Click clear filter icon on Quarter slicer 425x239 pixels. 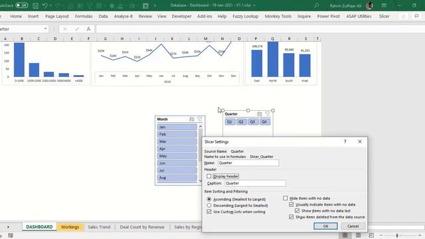pos(268,114)
